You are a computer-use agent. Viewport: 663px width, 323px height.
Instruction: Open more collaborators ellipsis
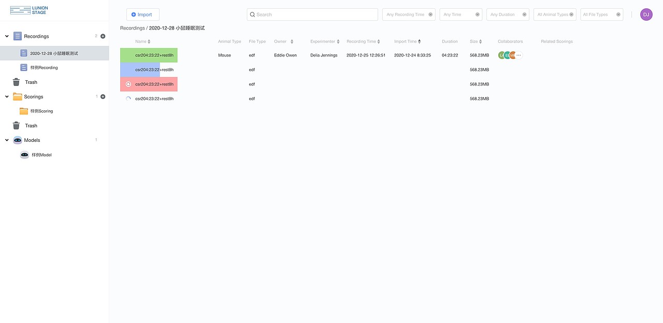519,55
